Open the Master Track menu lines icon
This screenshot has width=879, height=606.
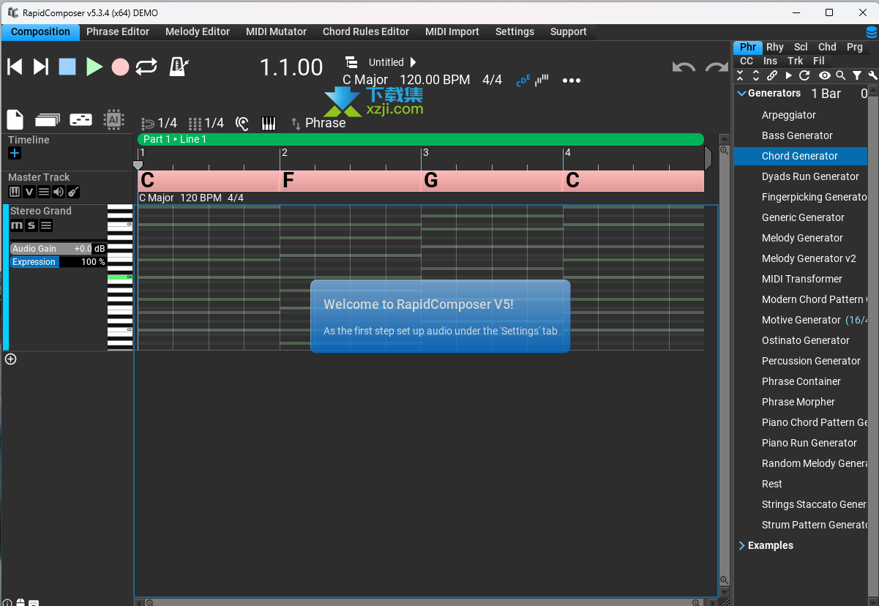point(44,192)
